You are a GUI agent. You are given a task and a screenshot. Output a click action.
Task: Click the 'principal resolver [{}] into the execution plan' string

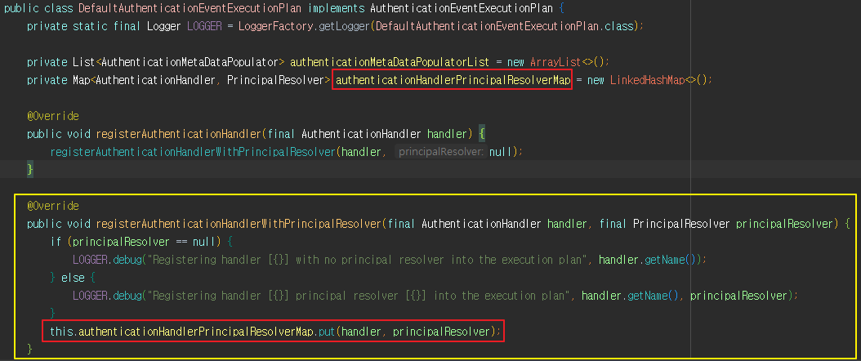point(359,295)
